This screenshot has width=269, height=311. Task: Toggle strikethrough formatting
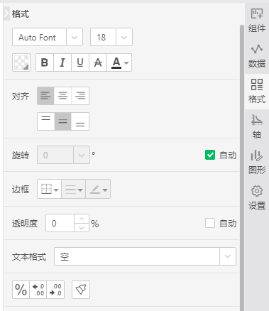coord(98,62)
